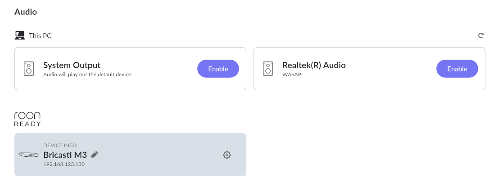
Task: Click the DEVICE INFO label
Action: coord(60,145)
